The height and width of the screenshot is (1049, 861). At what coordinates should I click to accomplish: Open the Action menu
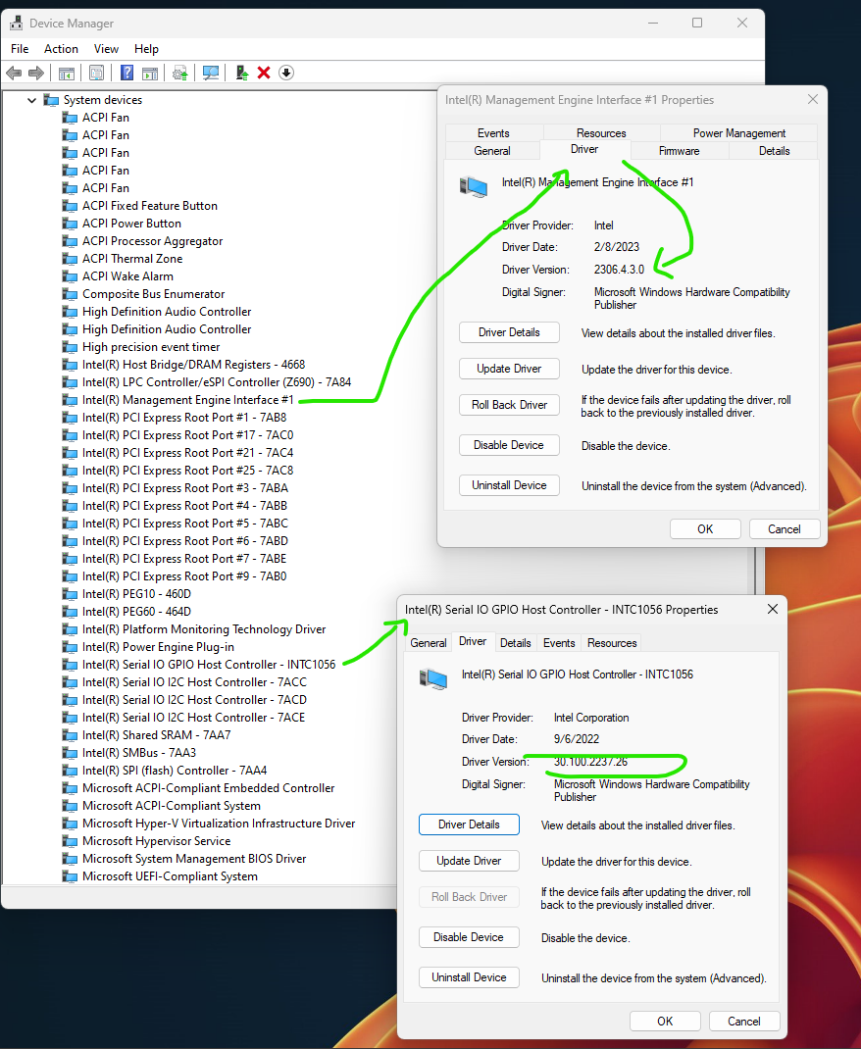[61, 49]
